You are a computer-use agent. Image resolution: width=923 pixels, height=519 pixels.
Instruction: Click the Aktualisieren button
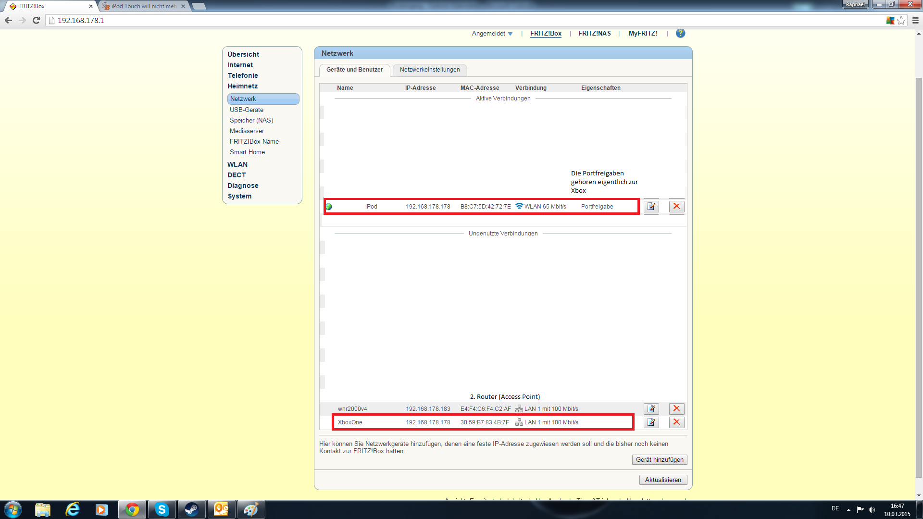663,480
